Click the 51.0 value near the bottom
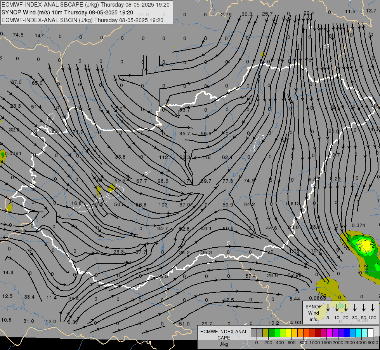This screenshot has width=380, height=350. click(x=184, y=324)
